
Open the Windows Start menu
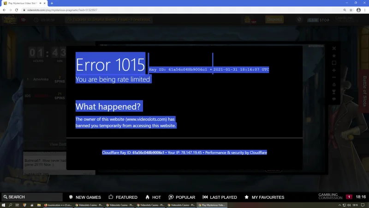coord(3,205)
